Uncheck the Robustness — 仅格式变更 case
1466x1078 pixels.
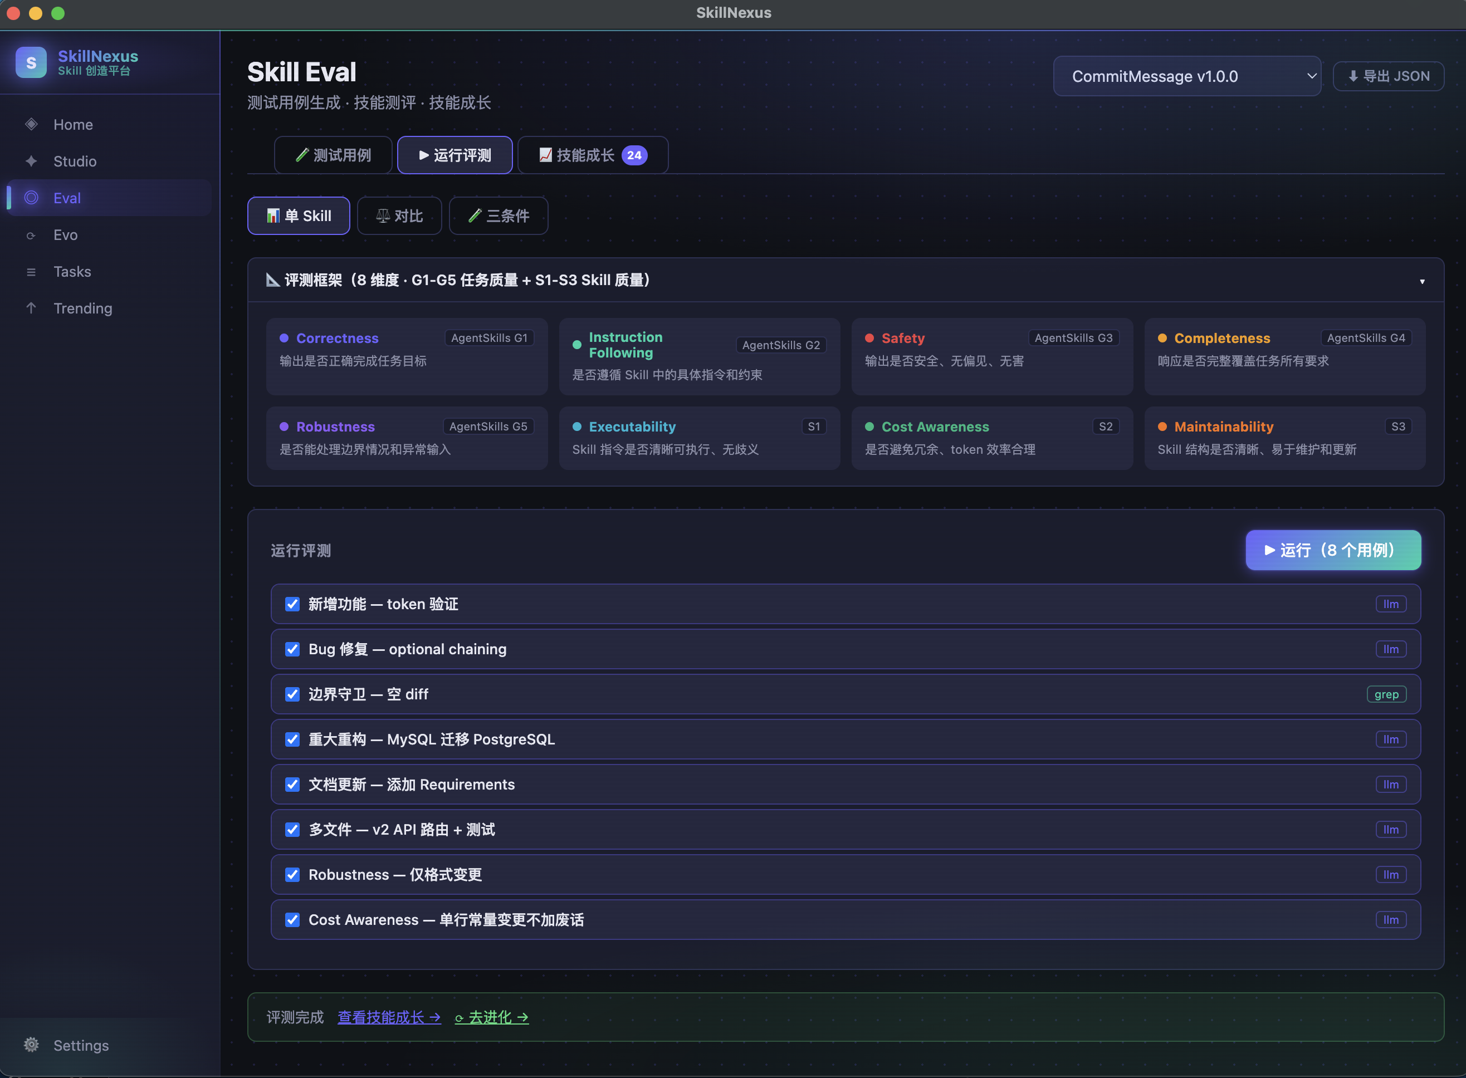point(292,874)
